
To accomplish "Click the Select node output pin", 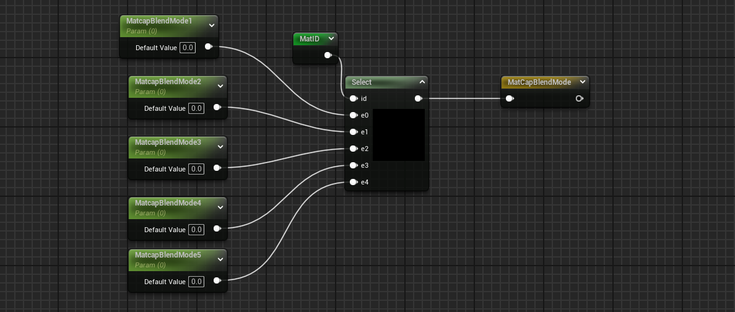I will (x=418, y=98).
